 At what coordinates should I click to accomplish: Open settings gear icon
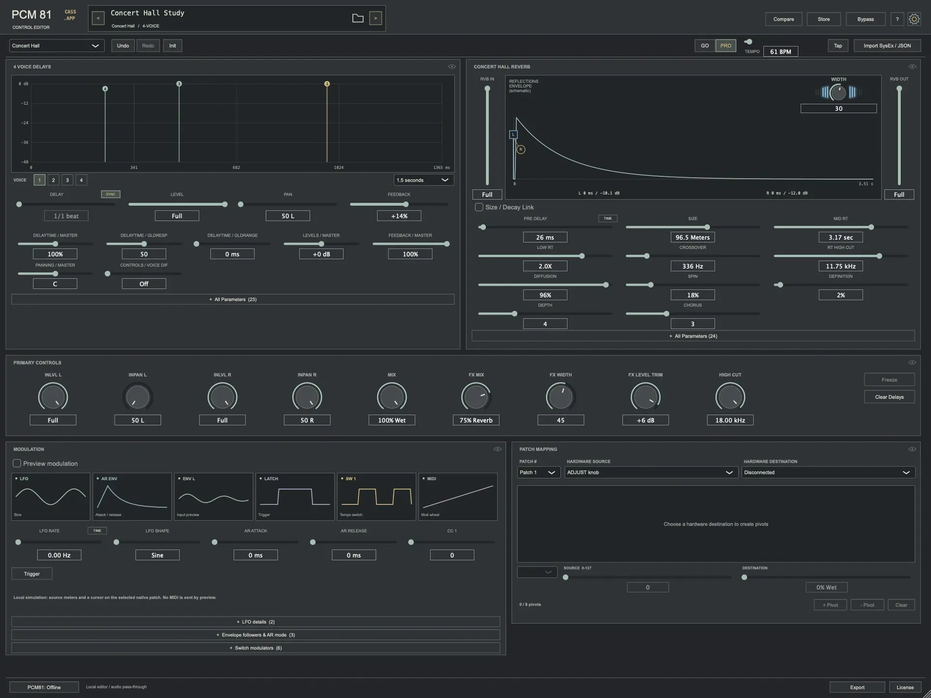914,19
